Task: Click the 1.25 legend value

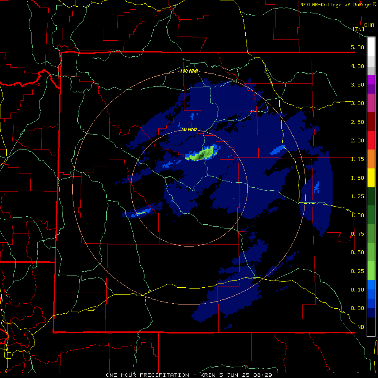Action: pos(357,197)
